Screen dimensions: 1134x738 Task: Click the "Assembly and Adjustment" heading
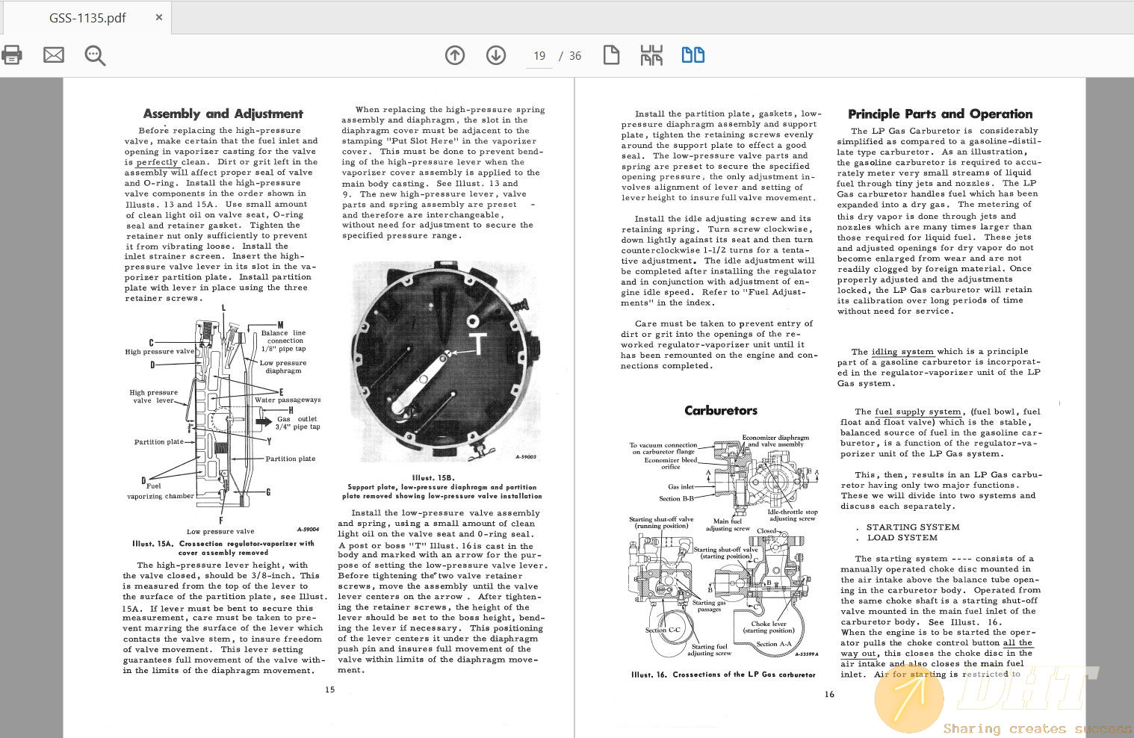[223, 114]
